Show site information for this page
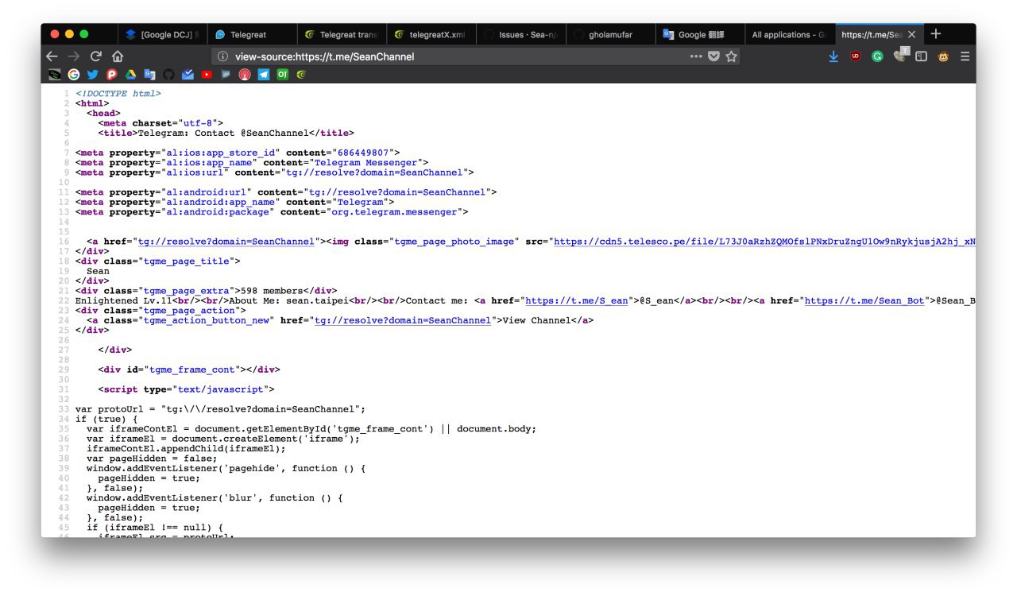Viewport: 1017px width, 596px height. point(222,56)
